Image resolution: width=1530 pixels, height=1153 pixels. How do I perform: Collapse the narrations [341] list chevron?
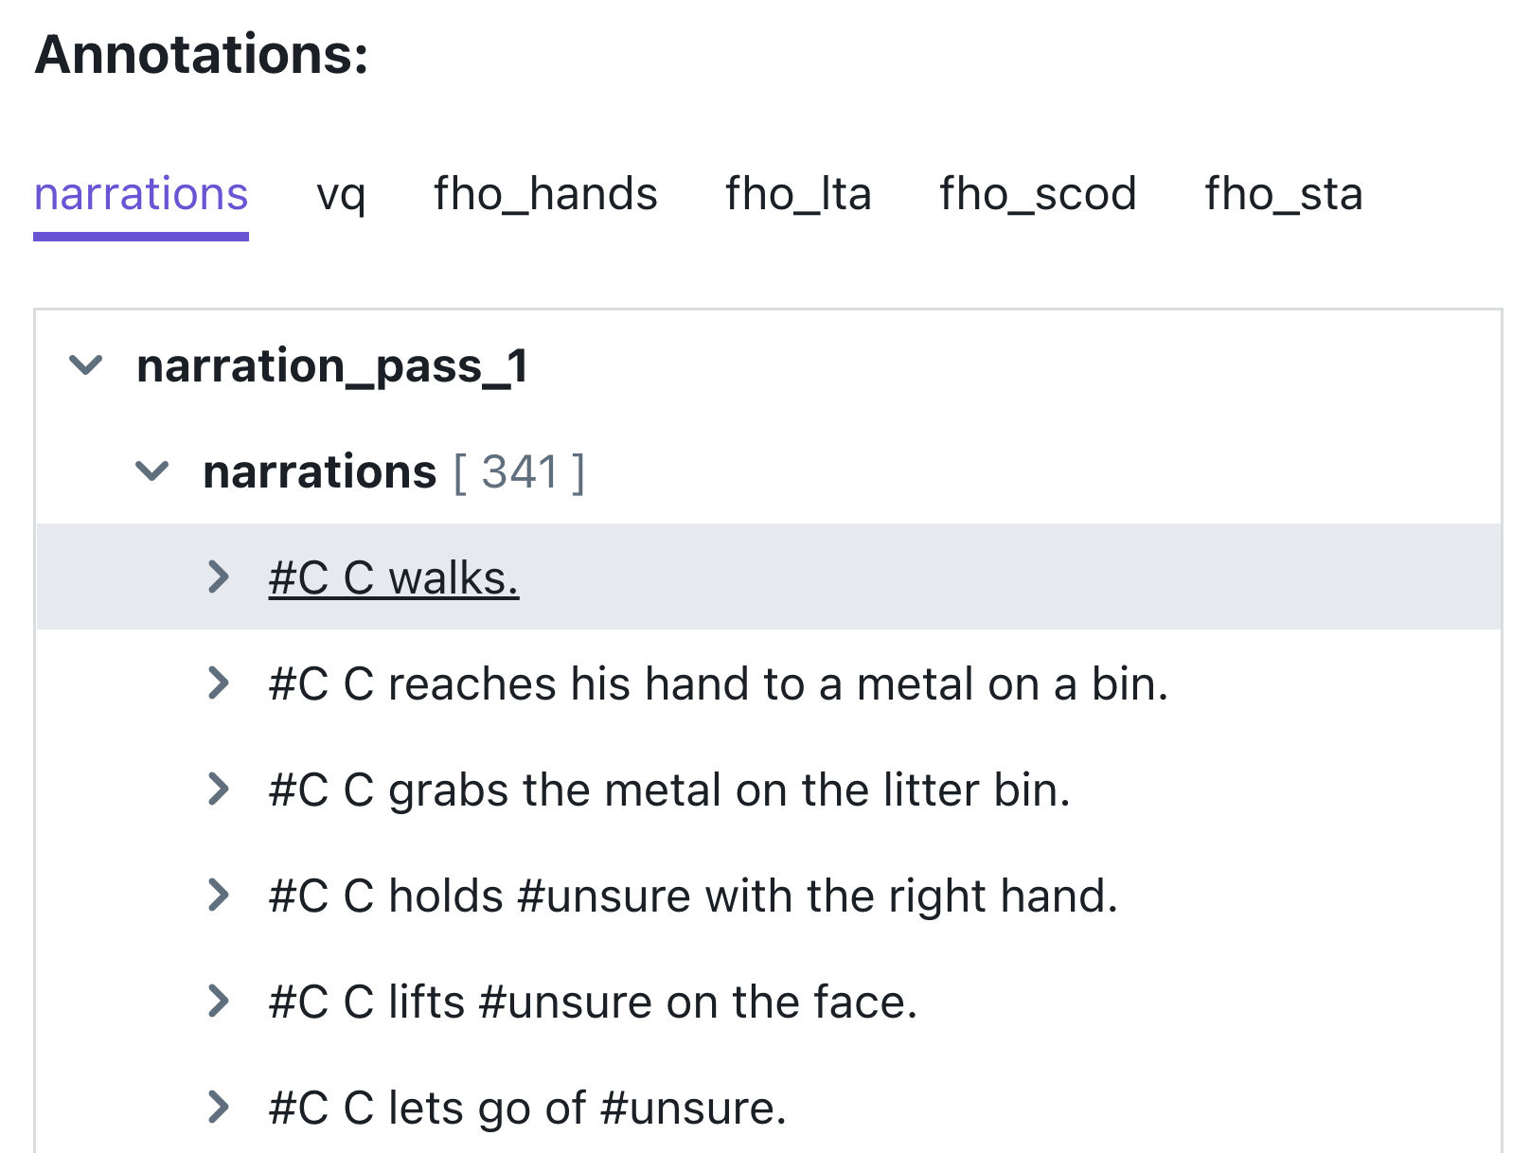pos(152,471)
